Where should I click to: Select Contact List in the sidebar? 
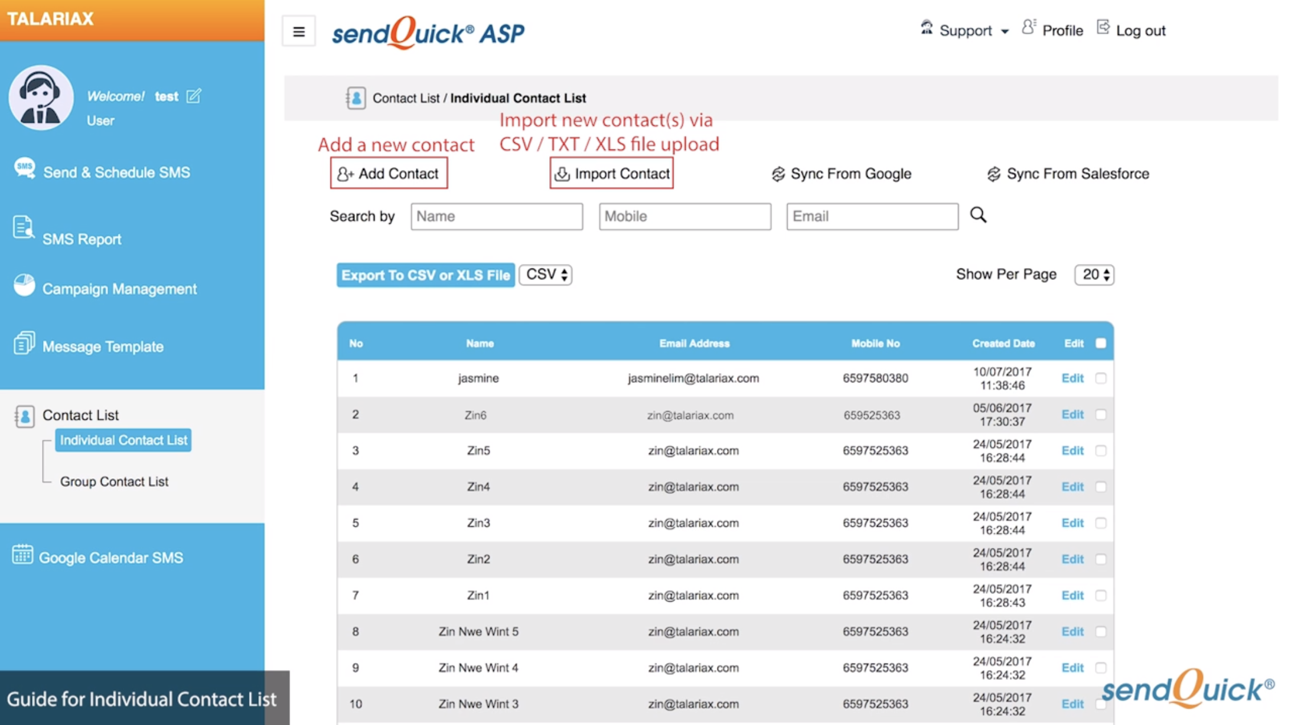click(x=80, y=415)
